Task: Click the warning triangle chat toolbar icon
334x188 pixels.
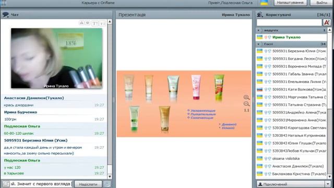Action: point(81,22)
